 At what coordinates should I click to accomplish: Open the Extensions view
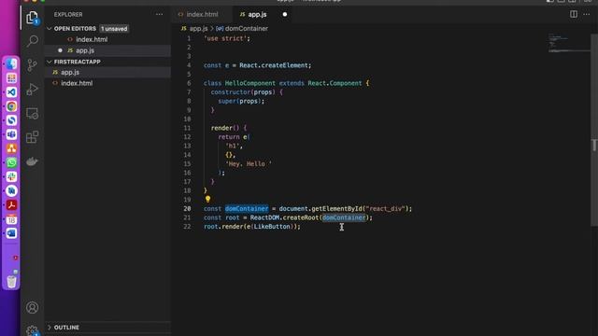[32, 137]
